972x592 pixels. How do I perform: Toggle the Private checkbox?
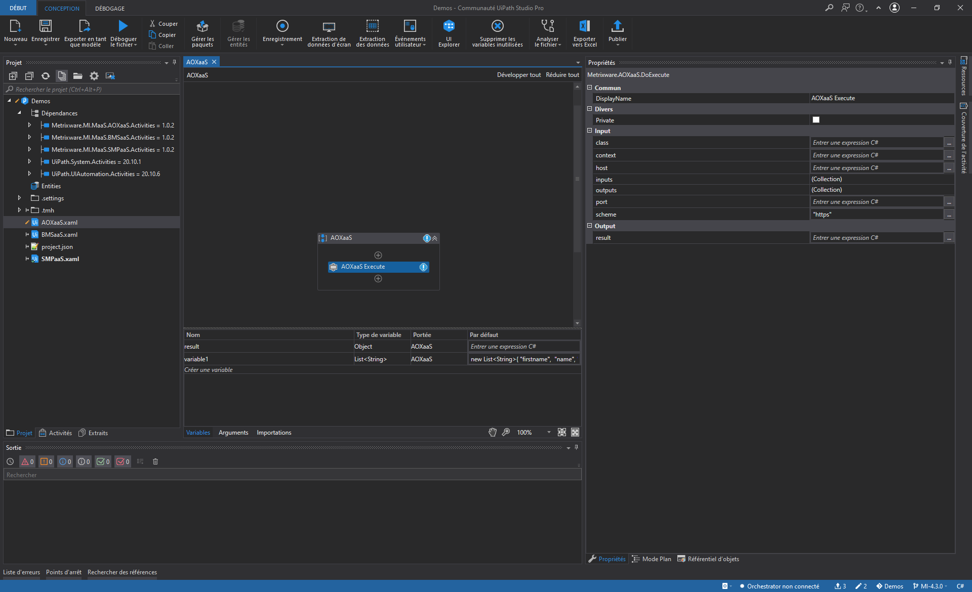coord(816,120)
